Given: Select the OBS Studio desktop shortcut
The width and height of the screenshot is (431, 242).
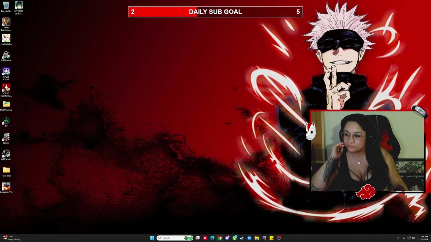Looking at the screenshot, I should click(x=6, y=155).
